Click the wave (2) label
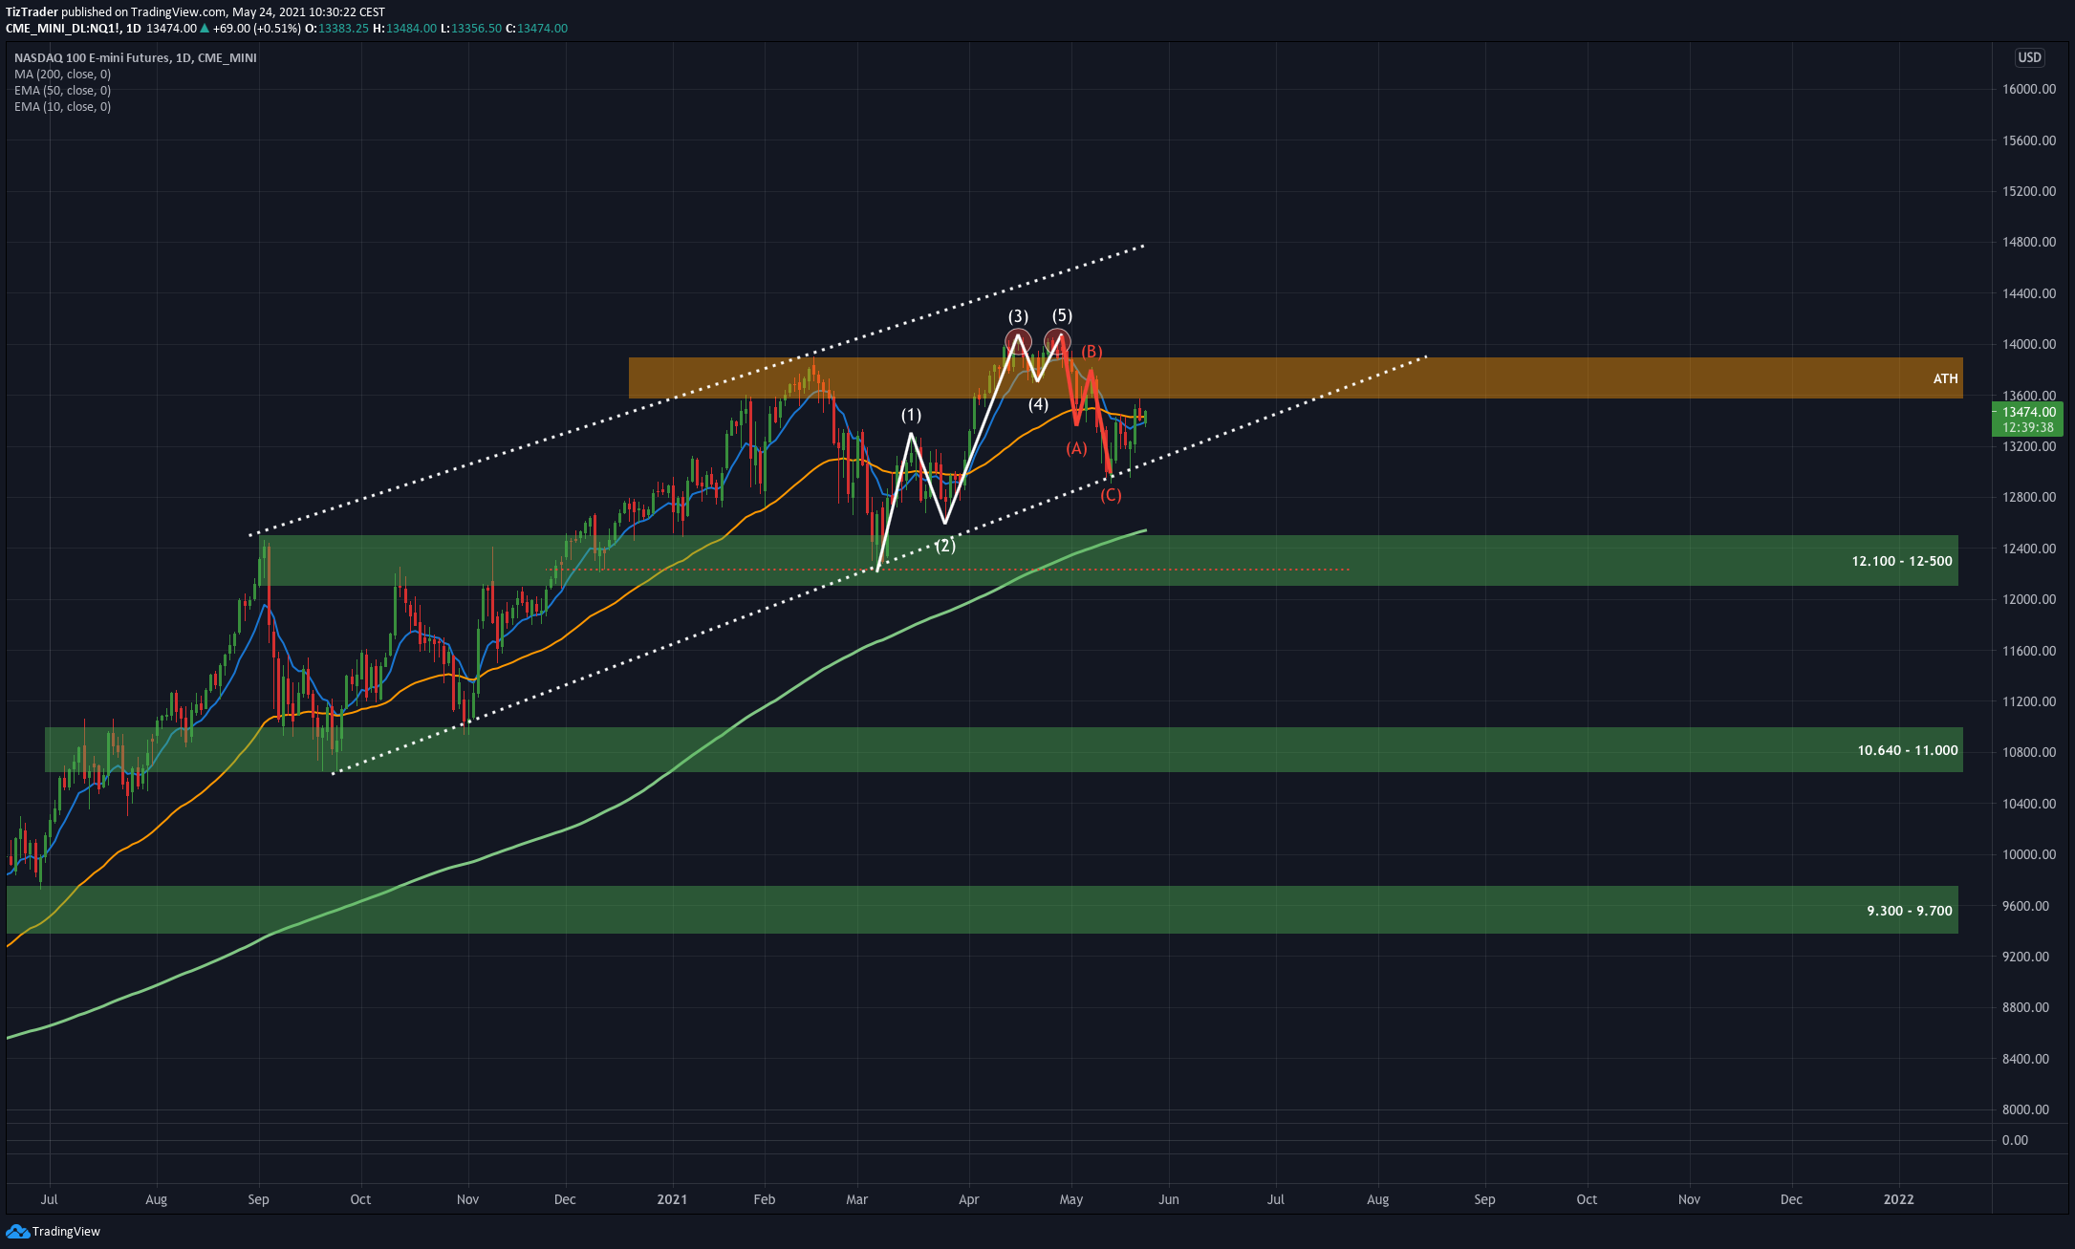 point(944,546)
